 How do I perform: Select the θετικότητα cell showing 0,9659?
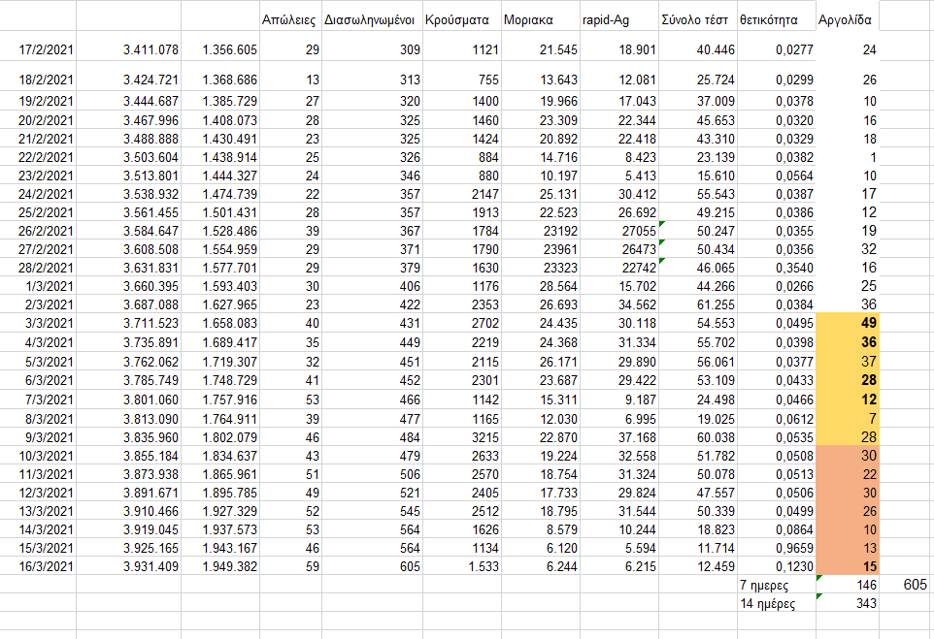[x=776, y=548]
